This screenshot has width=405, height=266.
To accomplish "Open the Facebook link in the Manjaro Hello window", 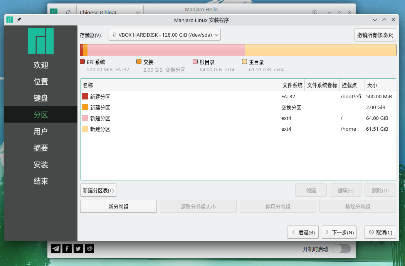I will tap(67, 249).
